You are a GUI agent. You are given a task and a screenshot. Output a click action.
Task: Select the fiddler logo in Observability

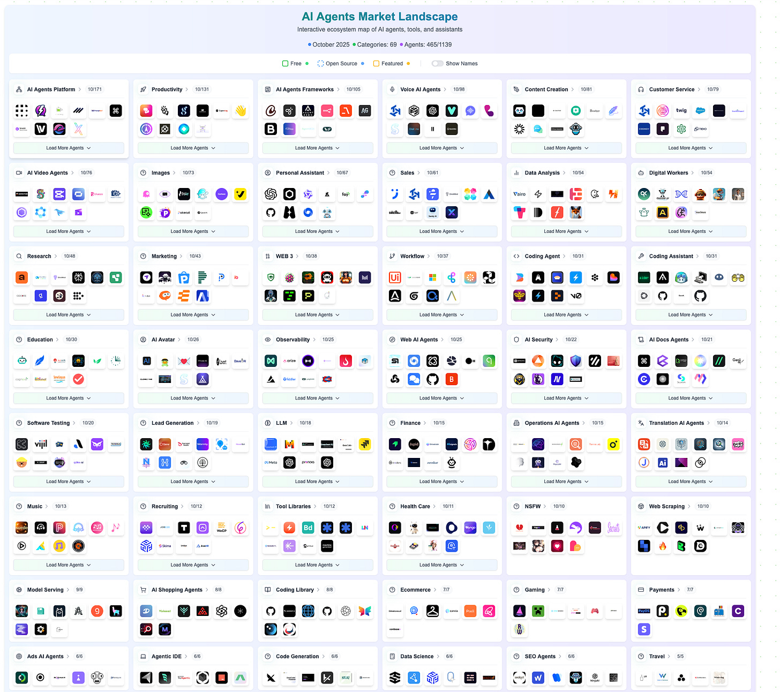click(290, 379)
